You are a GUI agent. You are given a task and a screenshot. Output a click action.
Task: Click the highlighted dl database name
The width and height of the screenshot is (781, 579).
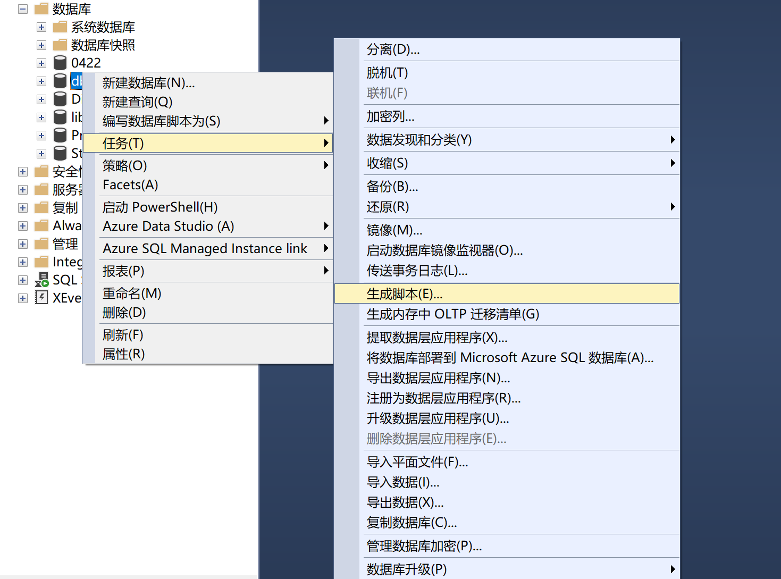coord(77,81)
